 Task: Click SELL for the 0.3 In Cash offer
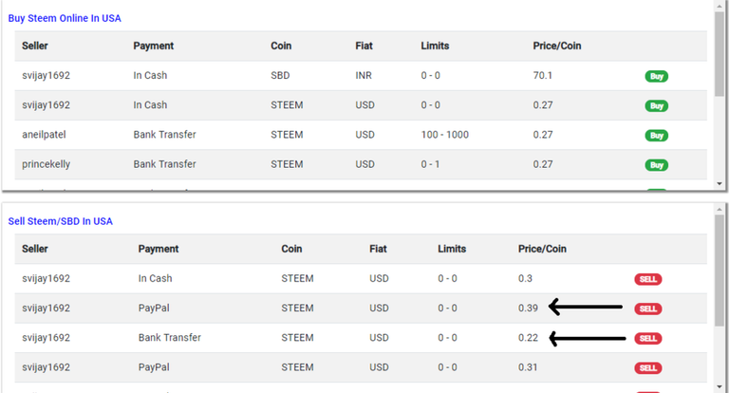pos(648,279)
